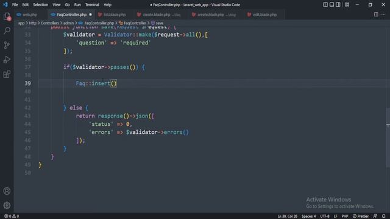This screenshot has height=219, width=390.
Task: Open the Accounts icon in activity bar
Action: (x=7, y=191)
